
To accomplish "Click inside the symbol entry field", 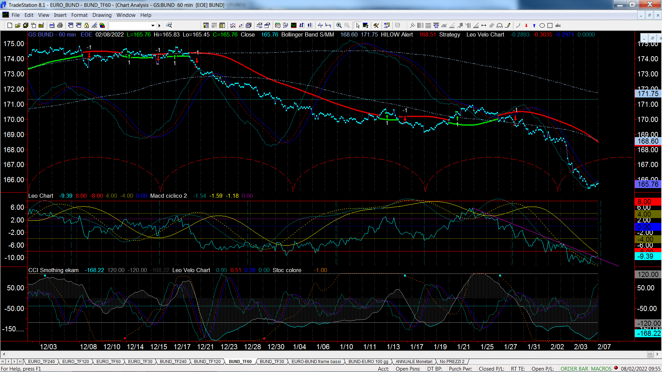I will 130,25.
